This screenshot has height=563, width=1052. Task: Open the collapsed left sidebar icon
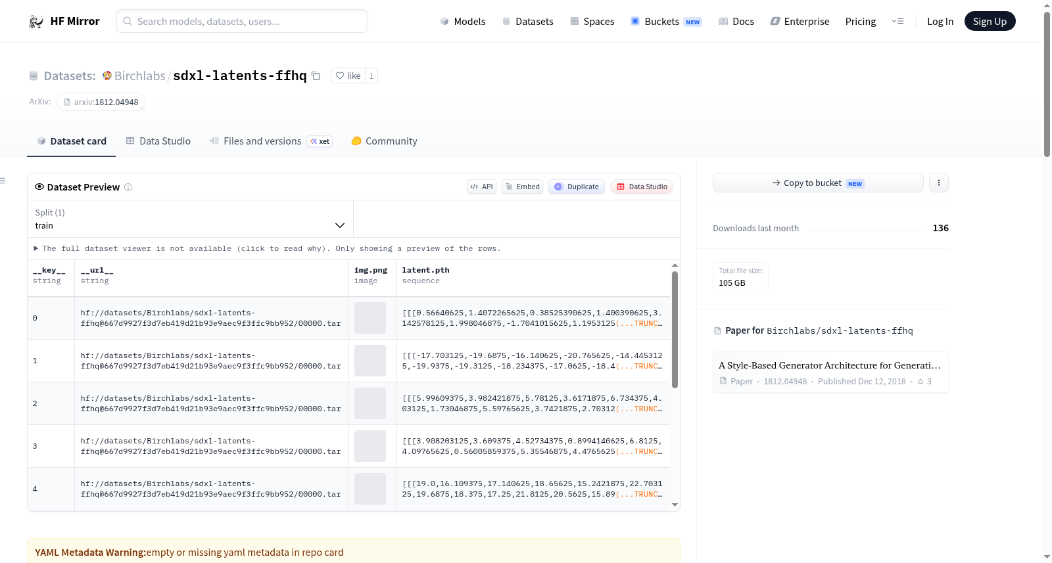pyautogui.click(x=3, y=181)
